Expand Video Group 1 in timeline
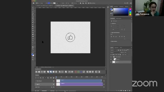The height and width of the screenshot is (92, 164). 36,81
